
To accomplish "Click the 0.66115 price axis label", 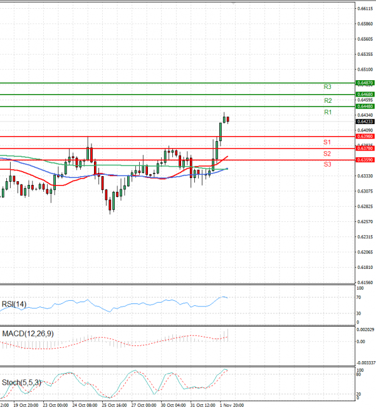I will (365, 9).
